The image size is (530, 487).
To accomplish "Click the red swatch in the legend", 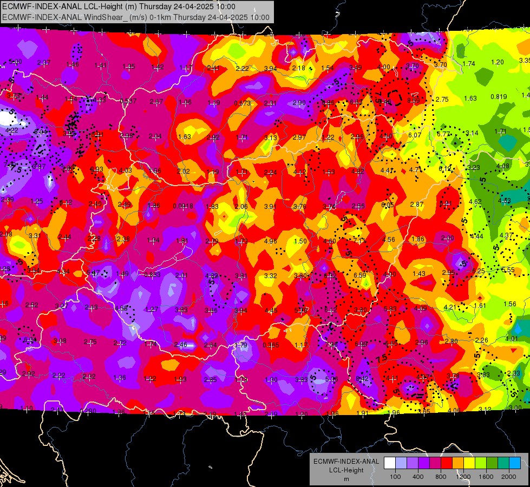I will pyautogui.click(x=447, y=463).
